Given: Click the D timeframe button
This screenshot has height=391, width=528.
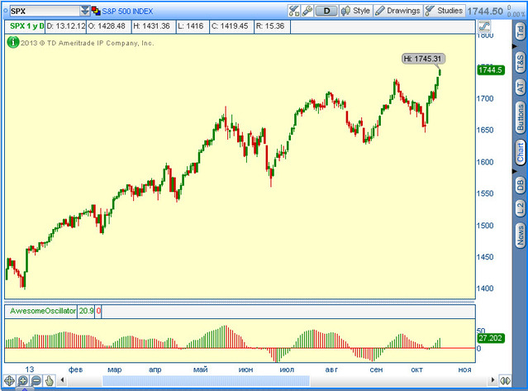Looking at the screenshot, I should tap(326, 11).
